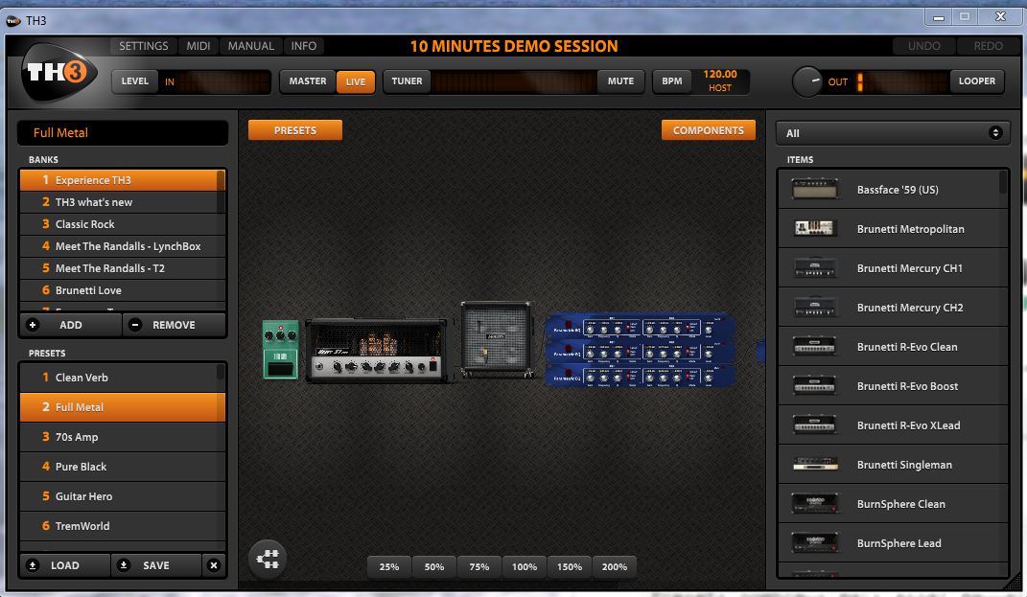The width and height of the screenshot is (1027, 597).
Task: Click the SAVE arrow icon
Action: (124, 565)
